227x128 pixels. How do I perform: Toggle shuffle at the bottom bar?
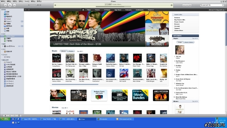click(x=10, y=116)
